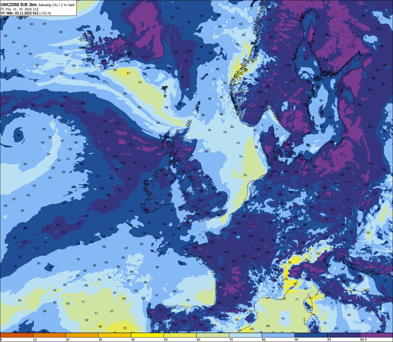Click the medium blue 90–95 legend swatch

coord(311,335)
